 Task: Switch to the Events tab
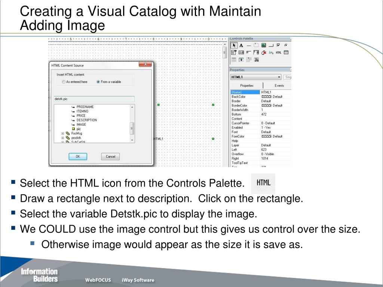click(x=279, y=86)
